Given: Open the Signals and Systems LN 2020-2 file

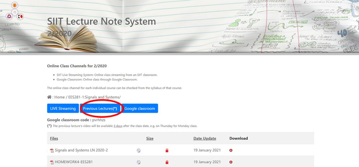Looking at the screenshot, I should 81,150.
